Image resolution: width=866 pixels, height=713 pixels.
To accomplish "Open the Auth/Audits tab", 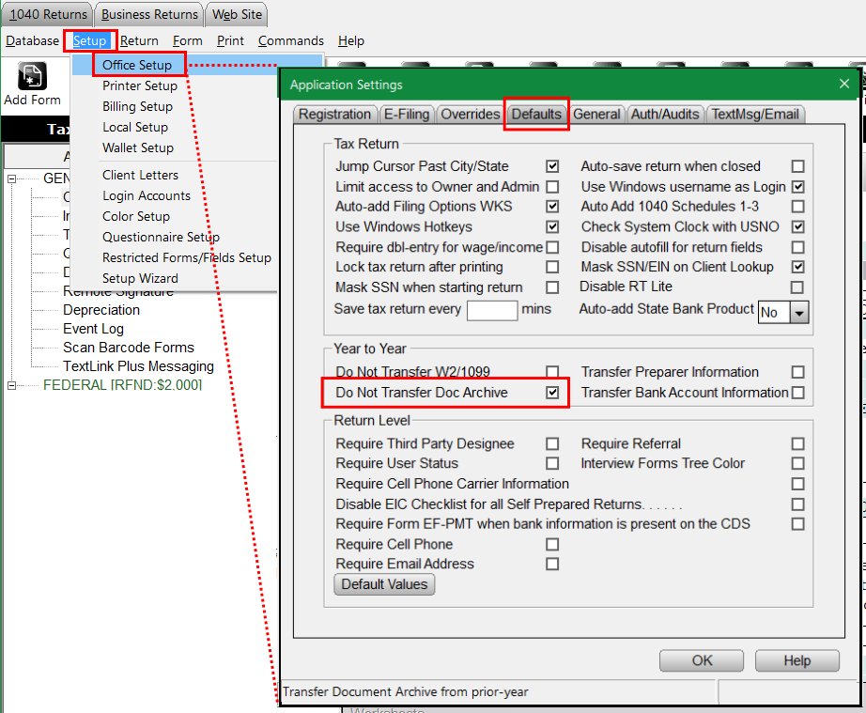I will (x=665, y=115).
